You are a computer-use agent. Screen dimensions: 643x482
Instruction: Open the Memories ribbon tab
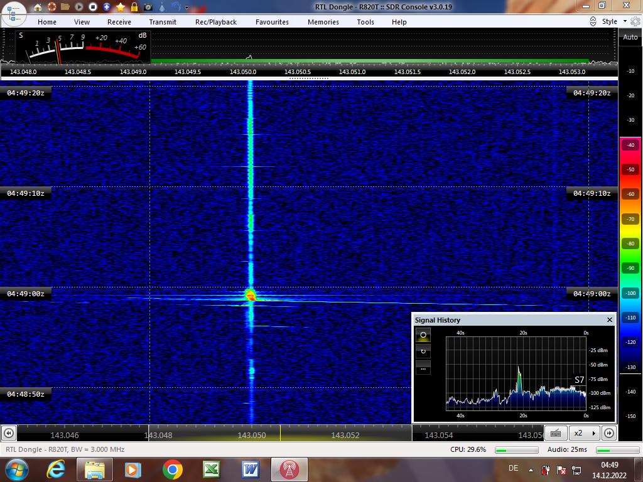point(323,22)
